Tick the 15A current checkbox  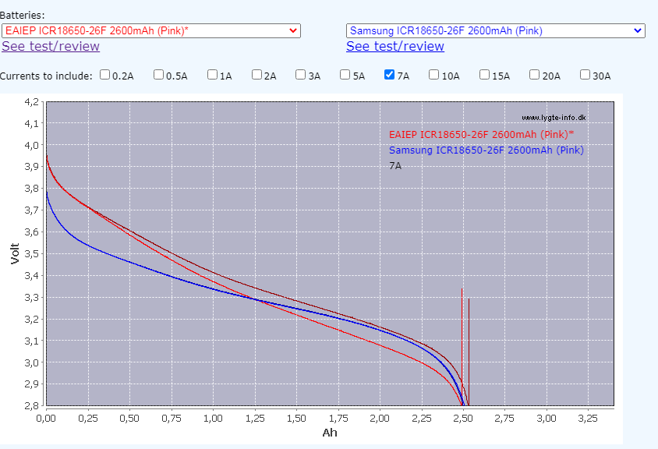[484, 75]
